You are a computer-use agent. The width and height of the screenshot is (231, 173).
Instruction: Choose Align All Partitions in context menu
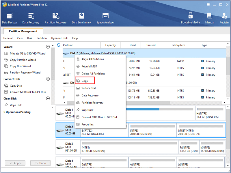click(x=100, y=59)
